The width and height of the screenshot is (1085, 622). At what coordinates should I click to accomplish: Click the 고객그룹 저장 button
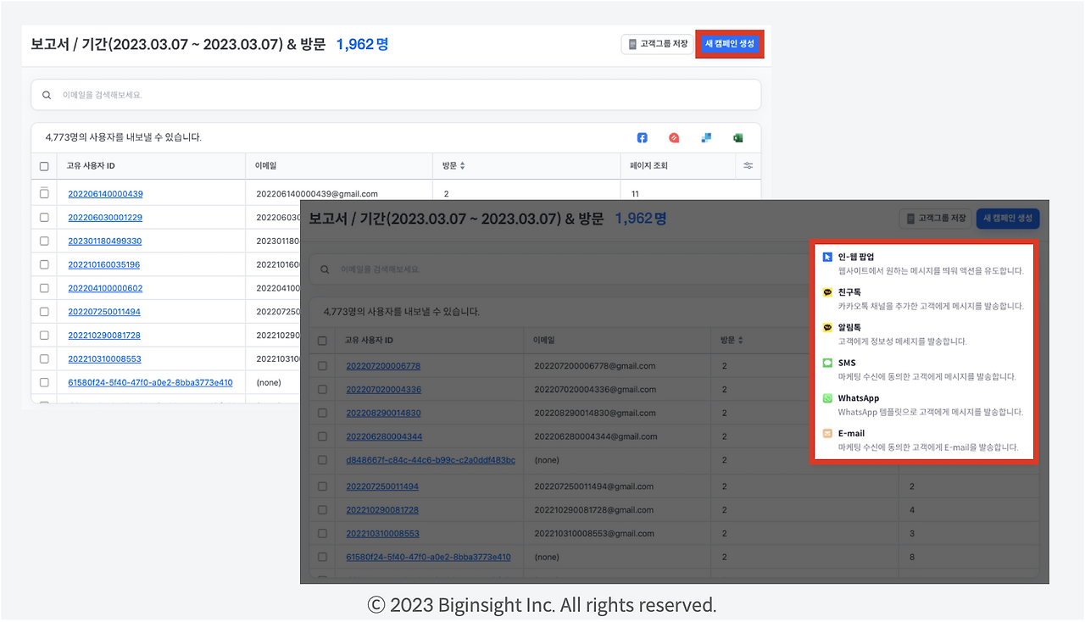coord(657,43)
